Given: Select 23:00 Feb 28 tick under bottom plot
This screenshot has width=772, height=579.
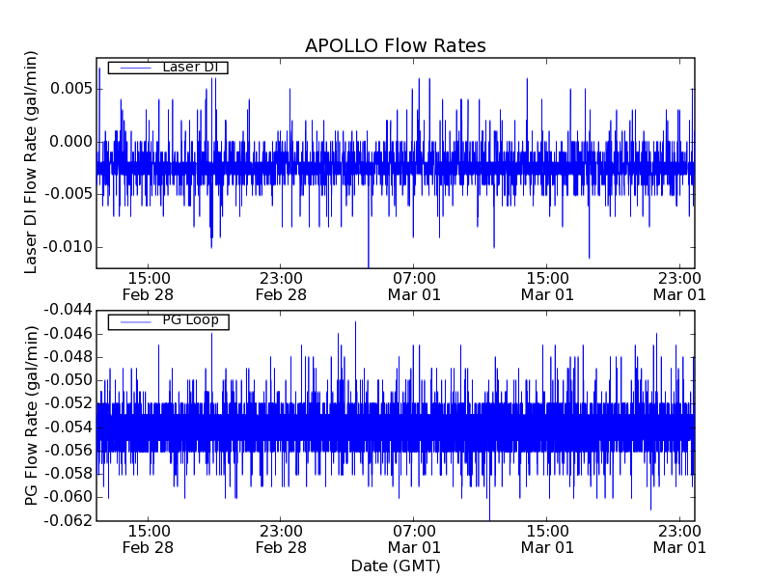Looking at the screenshot, I should point(281,538).
